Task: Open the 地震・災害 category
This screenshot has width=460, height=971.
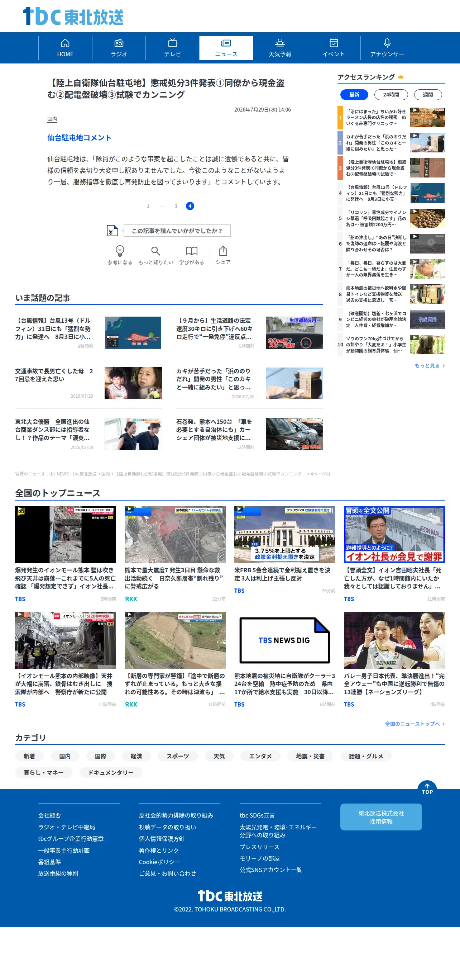Action: (310, 756)
